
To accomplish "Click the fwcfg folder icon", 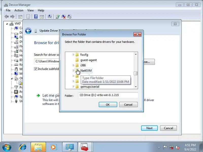I will point(77,55).
